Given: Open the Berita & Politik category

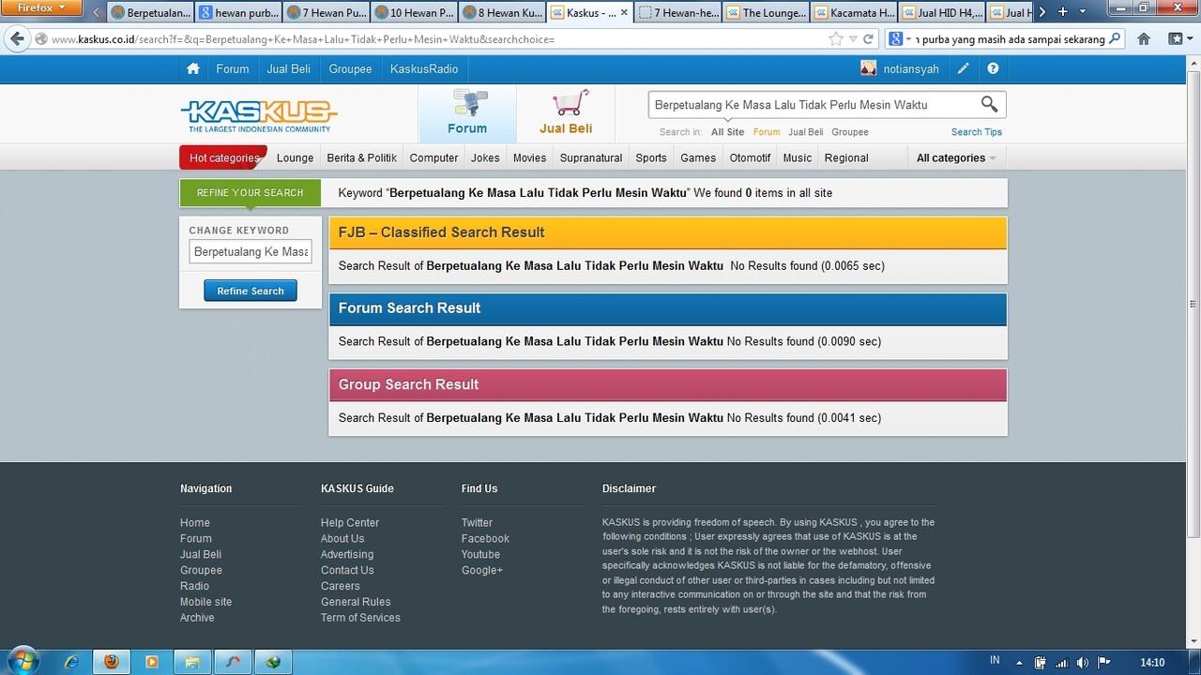Looking at the screenshot, I should coord(361,157).
